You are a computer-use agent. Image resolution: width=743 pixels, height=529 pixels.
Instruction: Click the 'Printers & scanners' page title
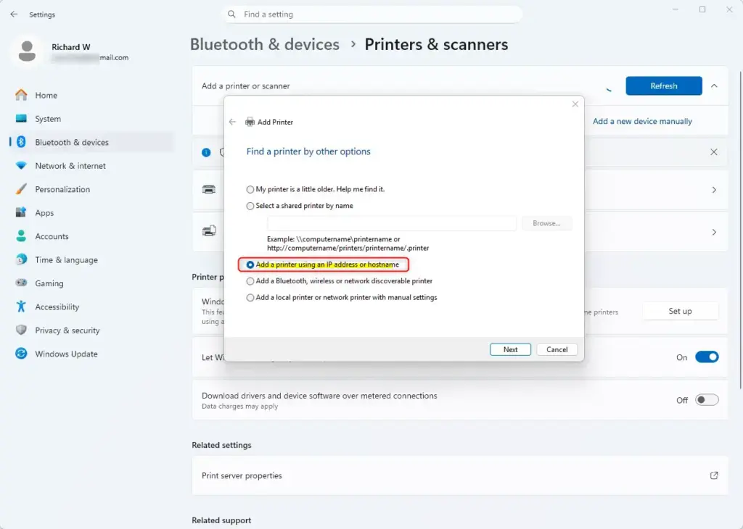(x=436, y=44)
